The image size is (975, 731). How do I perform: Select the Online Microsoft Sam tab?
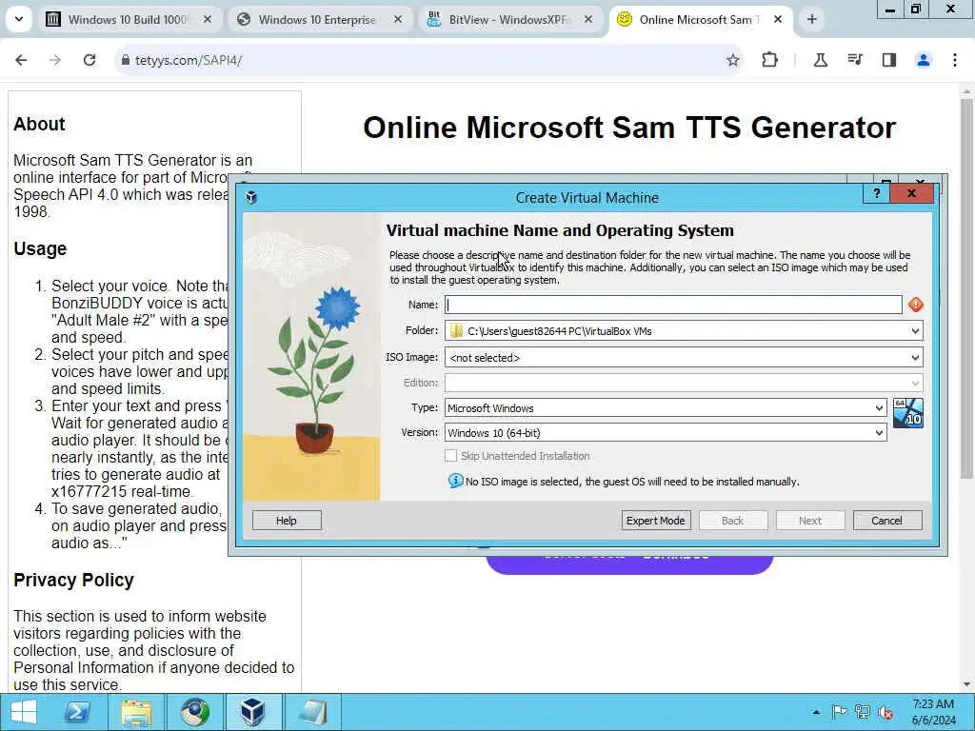[x=700, y=20]
